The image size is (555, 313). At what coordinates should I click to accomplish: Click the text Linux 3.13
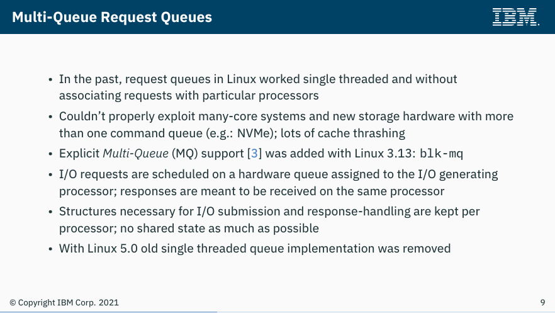(x=383, y=154)
